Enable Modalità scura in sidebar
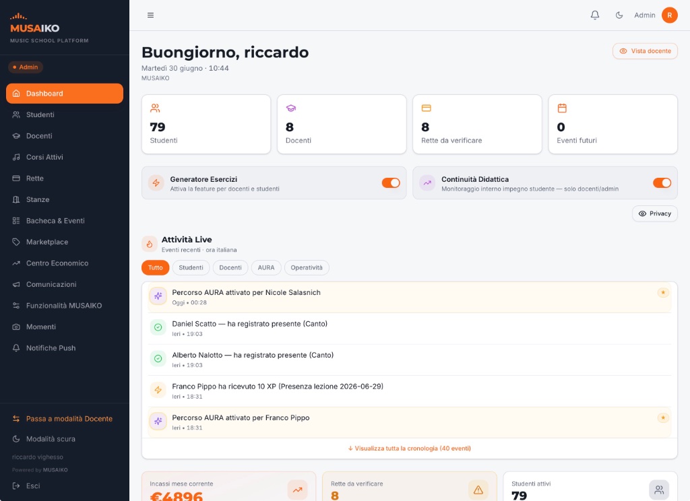 pos(65,439)
